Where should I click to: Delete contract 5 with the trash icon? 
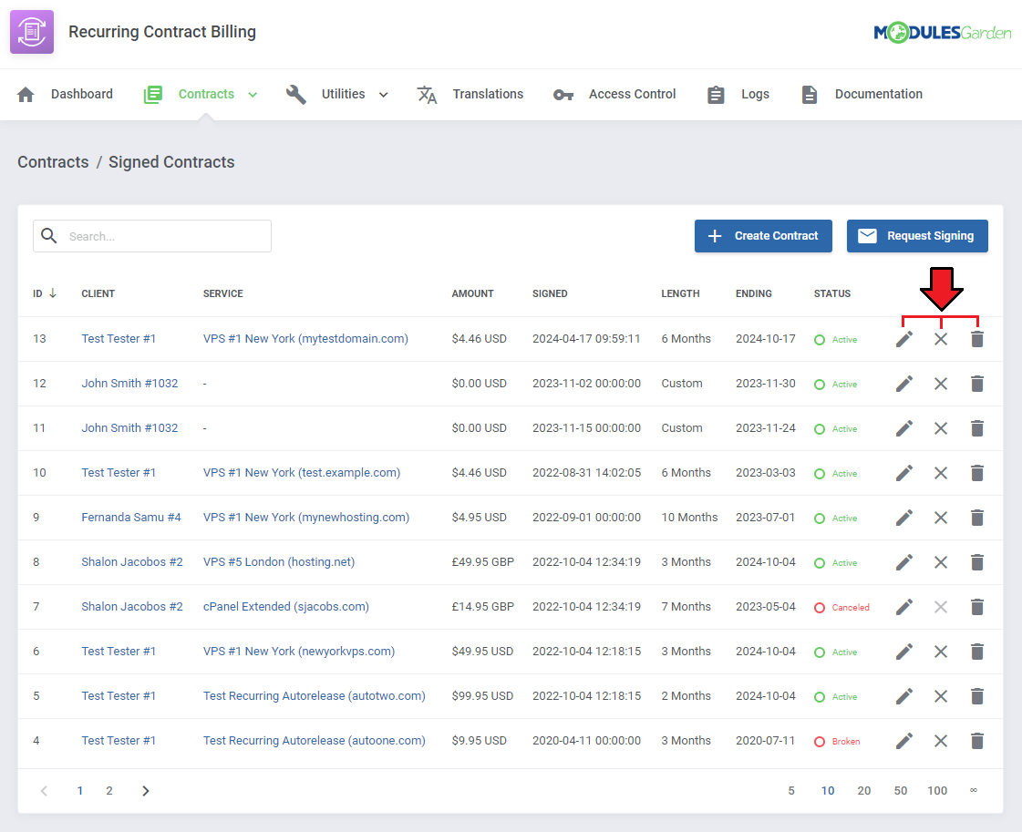click(x=977, y=696)
